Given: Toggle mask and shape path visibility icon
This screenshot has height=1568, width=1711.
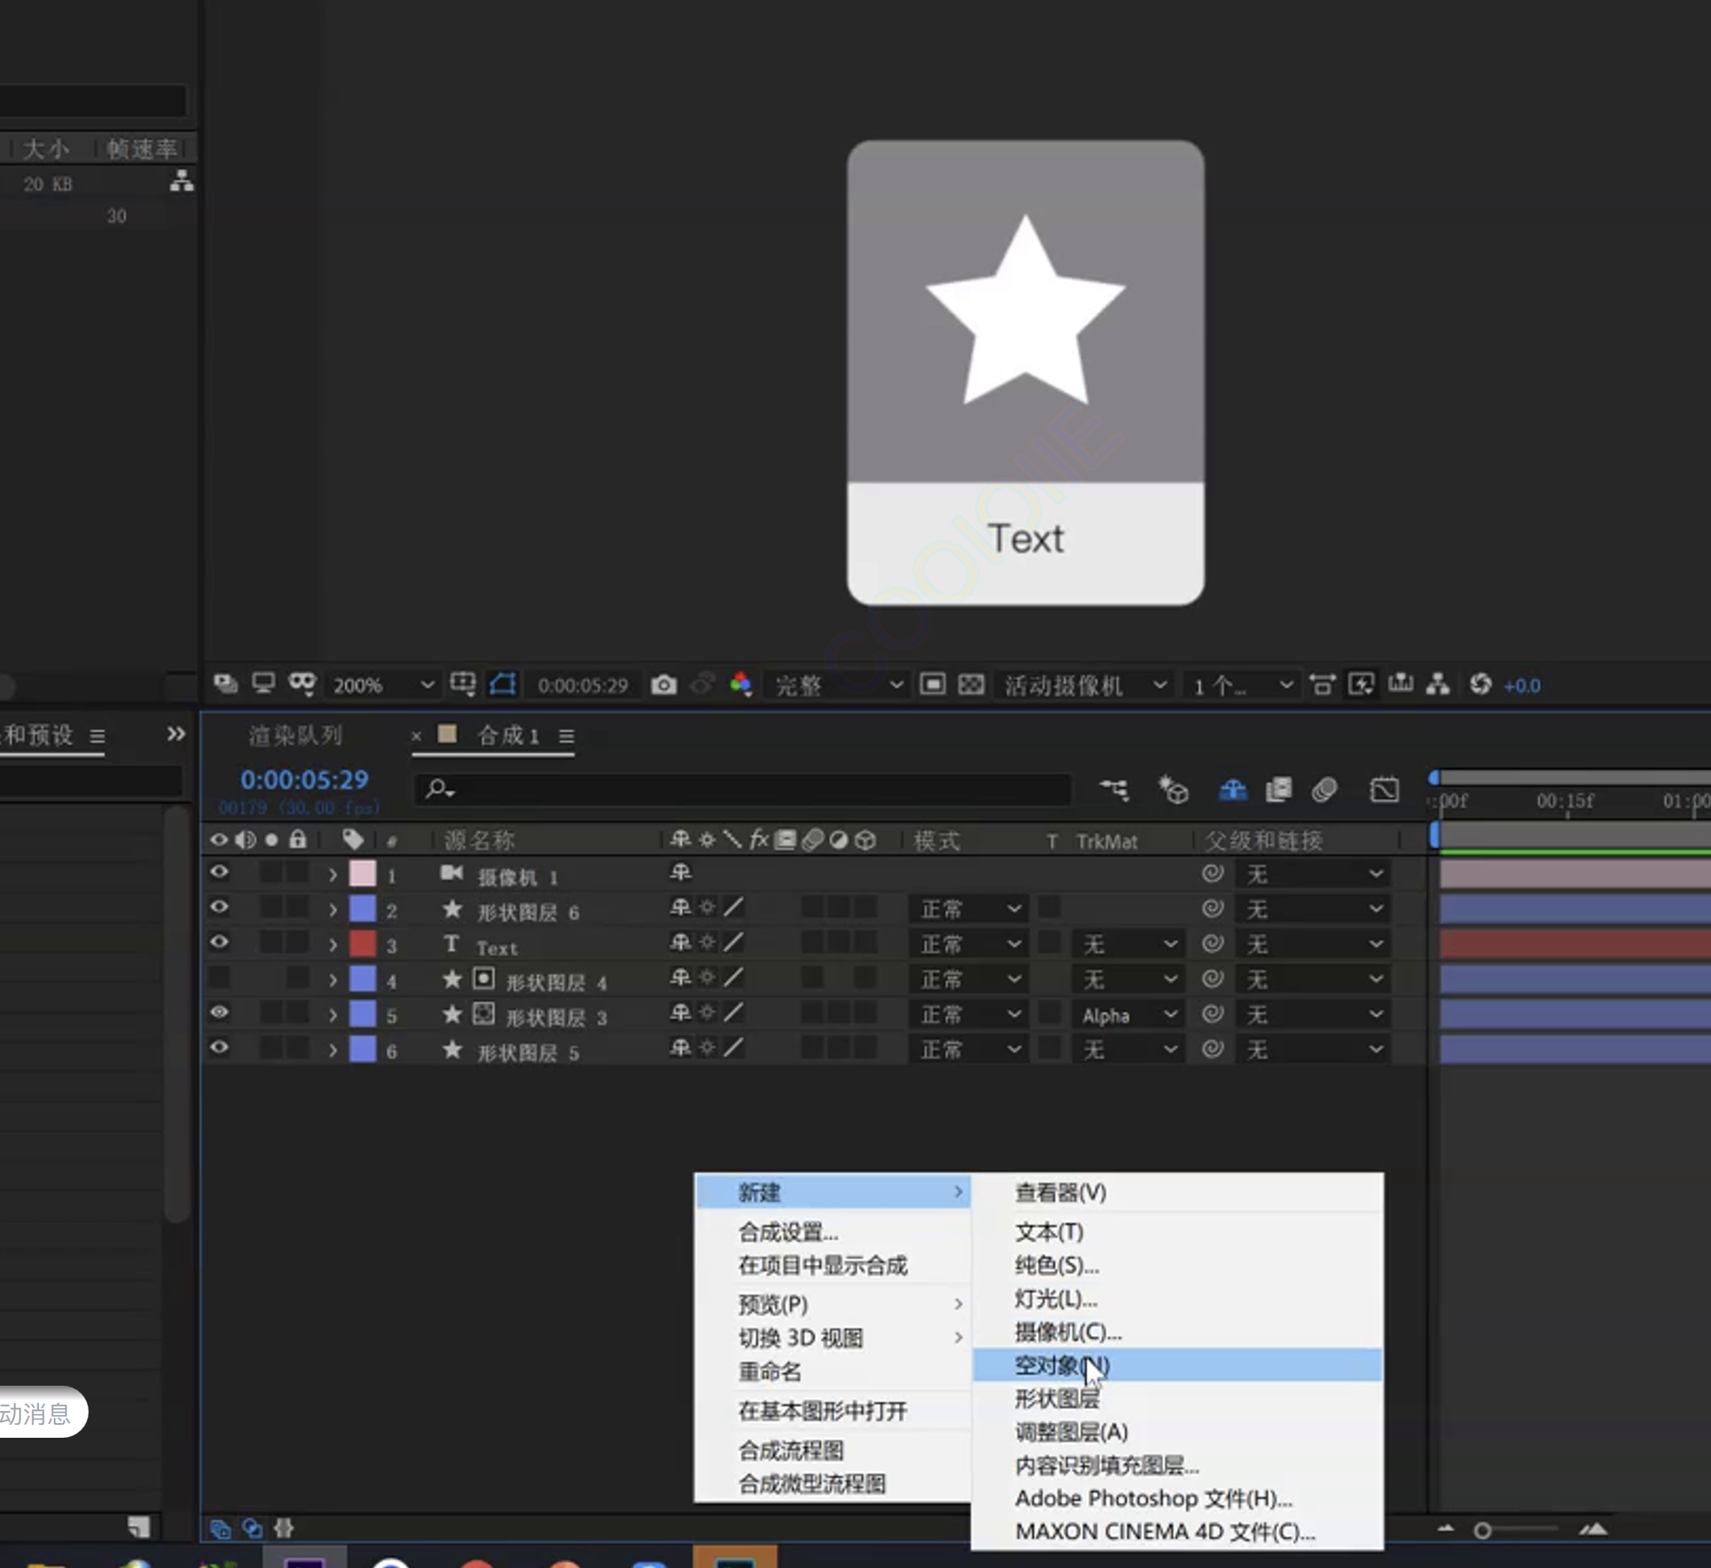Looking at the screenshot, I should tap(503, 685).
